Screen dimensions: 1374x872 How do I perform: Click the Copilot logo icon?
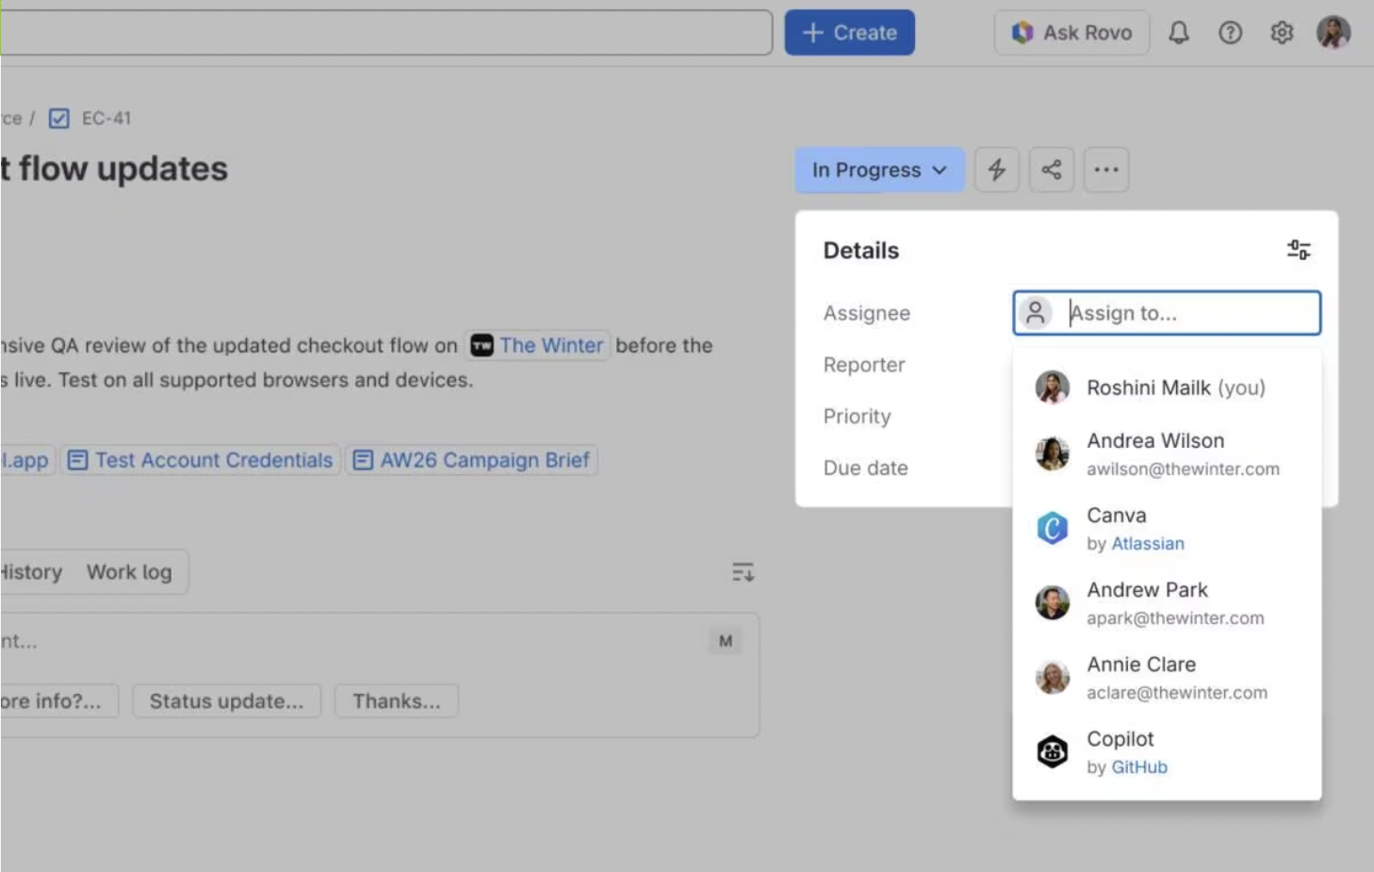coord(1053,751)
